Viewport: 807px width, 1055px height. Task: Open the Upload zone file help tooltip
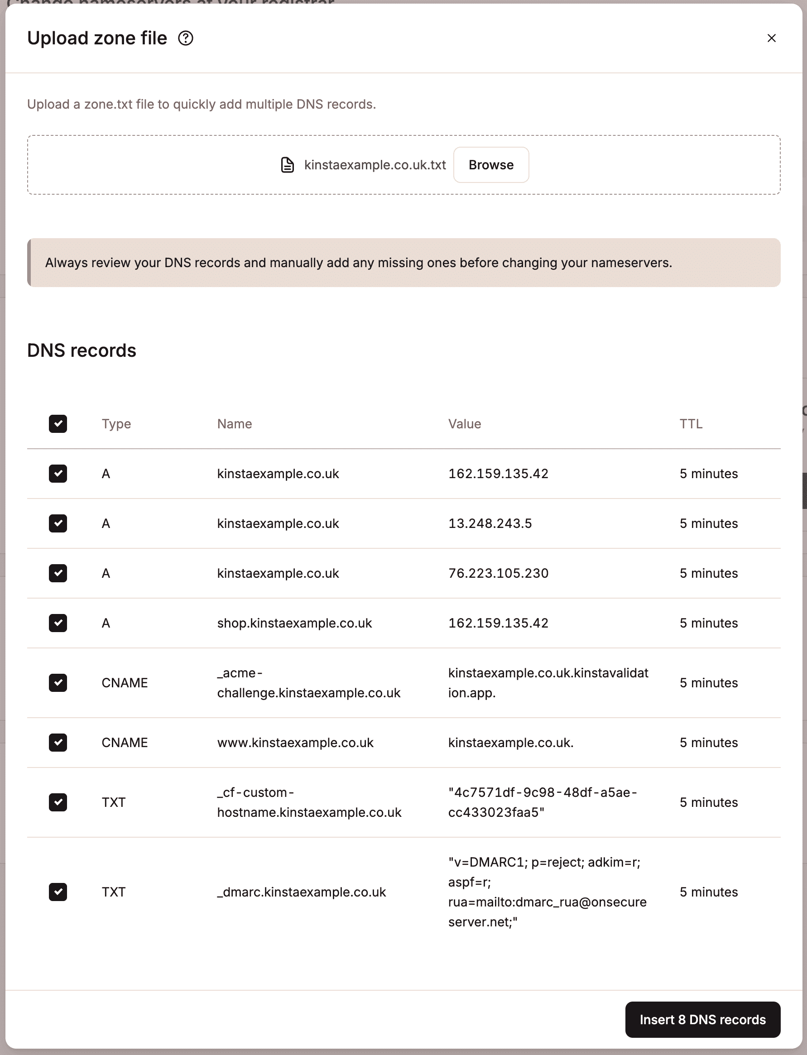coord(186,38)
